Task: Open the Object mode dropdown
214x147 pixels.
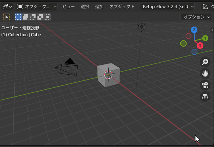Action: point(36,7)
